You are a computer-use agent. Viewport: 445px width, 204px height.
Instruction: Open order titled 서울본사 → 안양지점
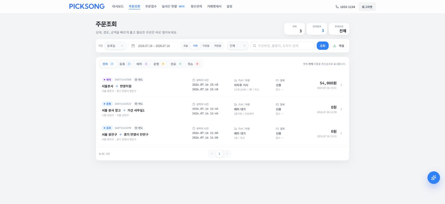(x=117, y=86)
